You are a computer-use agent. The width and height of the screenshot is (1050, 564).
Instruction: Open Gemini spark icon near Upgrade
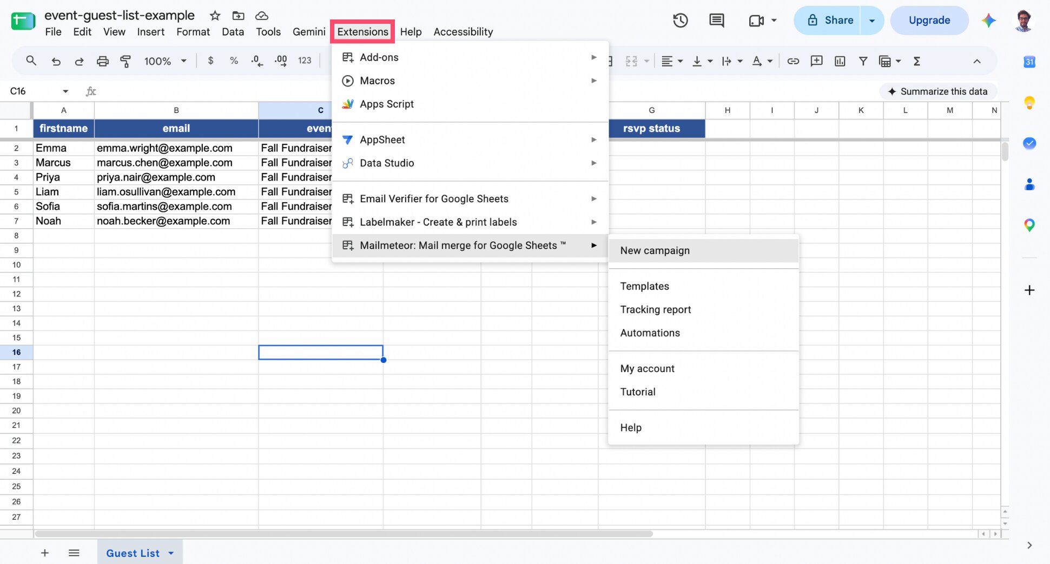[988, 21]
